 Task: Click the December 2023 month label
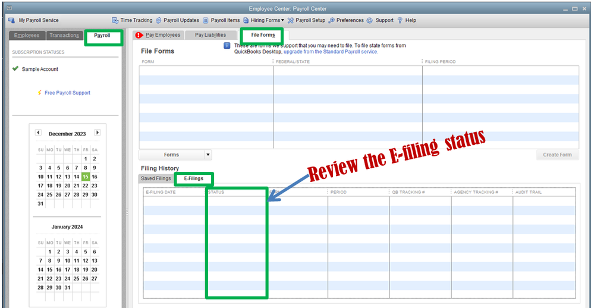coord(67,134)
